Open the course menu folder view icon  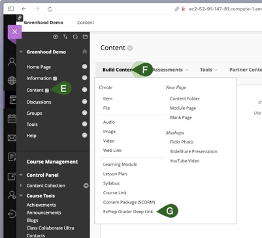85,37
